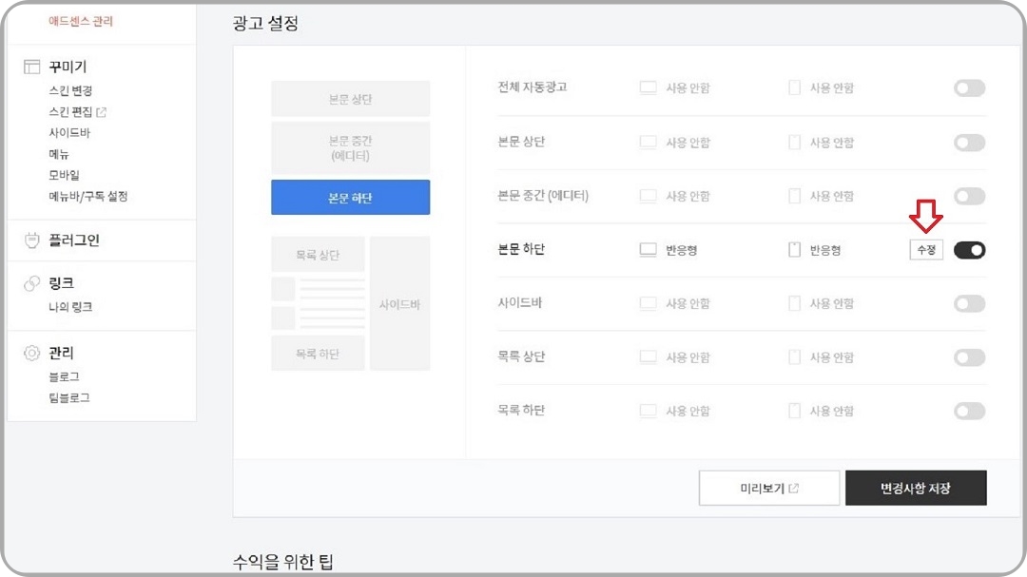Click desktop monitor icon in 사이드바 row
Viewport: 1027px width, 577px height.
coord(648,303)
